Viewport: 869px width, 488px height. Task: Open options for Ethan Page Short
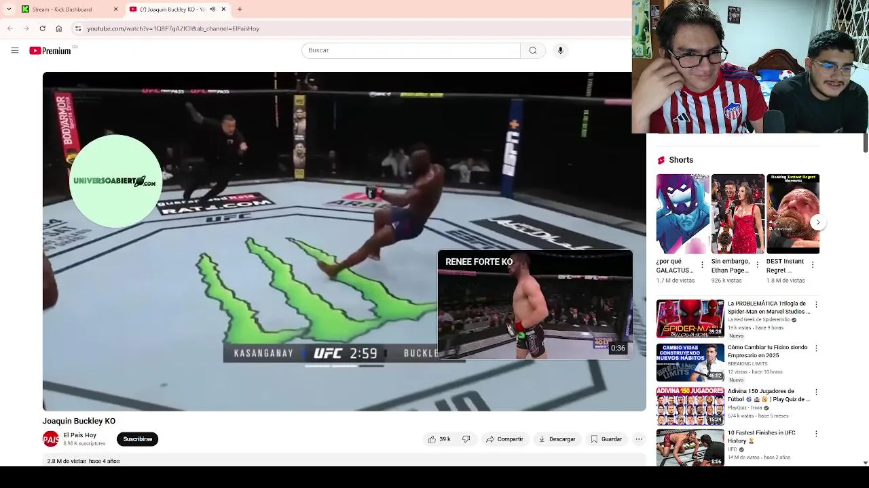pos(758,265)
